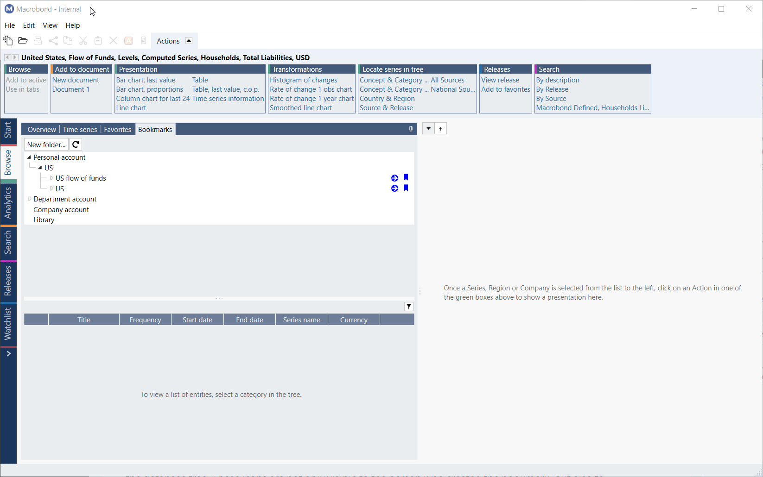Select the Company account tree item

[61, 210]
